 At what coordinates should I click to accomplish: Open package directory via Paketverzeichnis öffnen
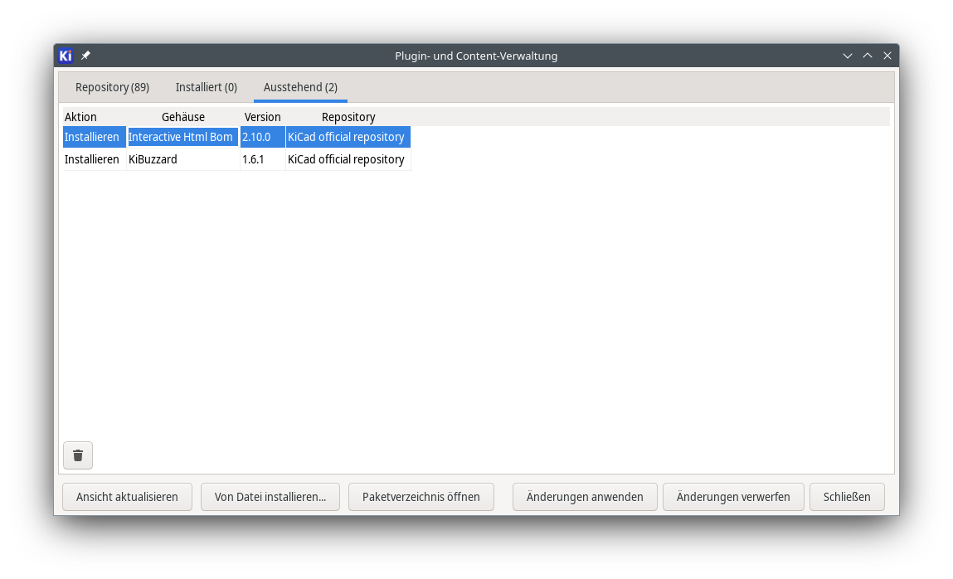coord(421,497)
